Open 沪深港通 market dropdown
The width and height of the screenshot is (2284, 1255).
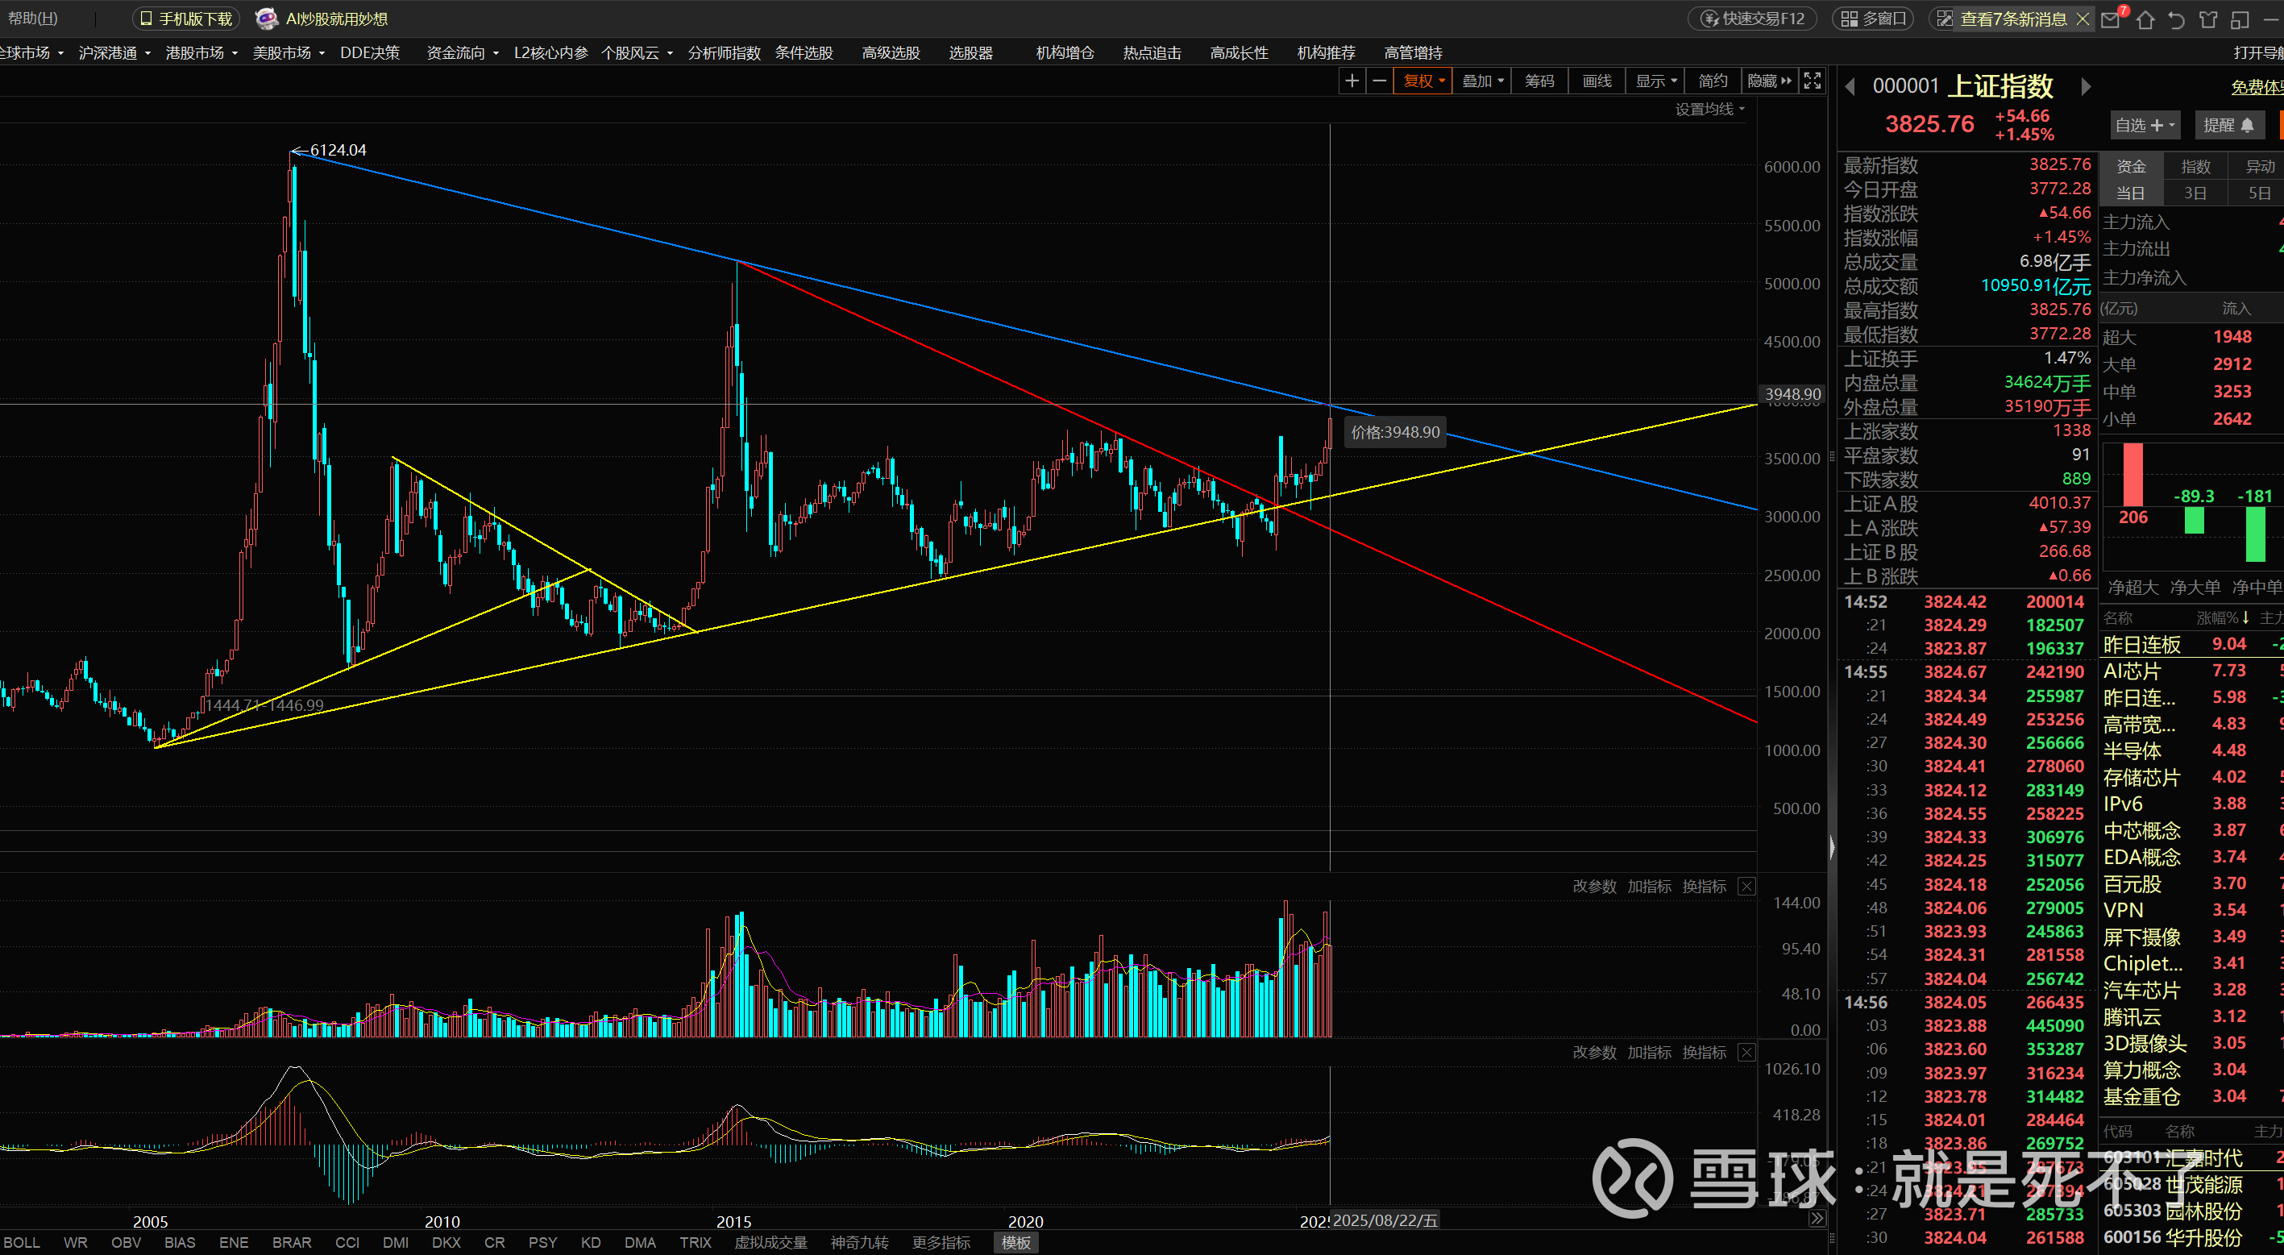(x=114, y=53)
